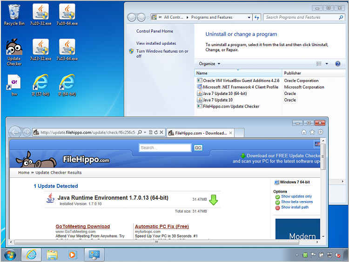Open IE (64-bit) desktop shortcut
This screenshot has width=349, height=262.
pyautogui.click(x=67, y=85)
